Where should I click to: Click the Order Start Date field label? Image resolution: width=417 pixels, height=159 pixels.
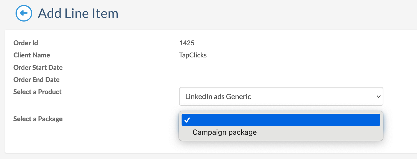click(x=38, y=67)
